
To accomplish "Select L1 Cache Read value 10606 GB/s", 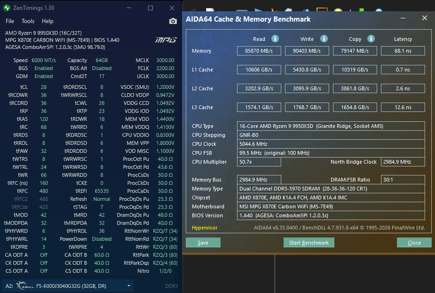I will [259, 70].
